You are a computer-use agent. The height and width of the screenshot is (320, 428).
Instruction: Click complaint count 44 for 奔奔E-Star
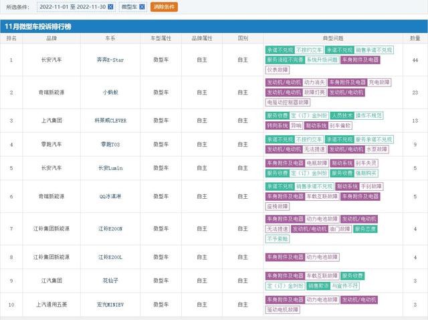point(415,60)
